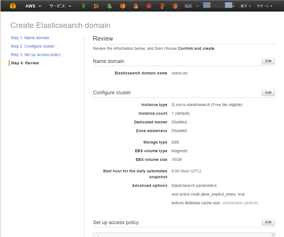This screenshot has height=237, width=284.
Task: Open the サポート support menu
Action: point(264,6)
